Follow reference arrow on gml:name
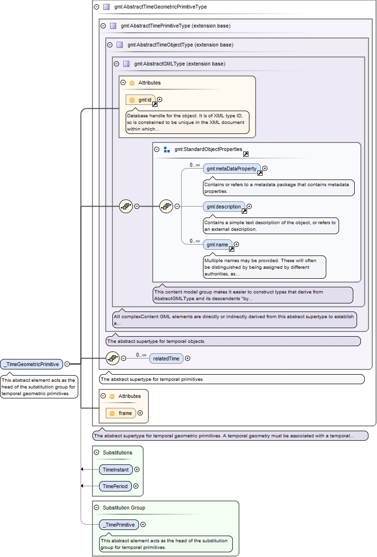377x557 pixels. coord(231,249)
